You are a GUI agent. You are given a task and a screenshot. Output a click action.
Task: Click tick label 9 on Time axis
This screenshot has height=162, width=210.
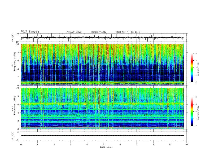170,145
